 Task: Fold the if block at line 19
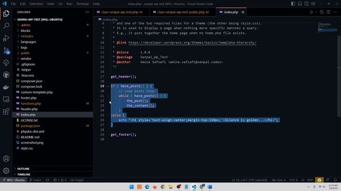(108, 86)
